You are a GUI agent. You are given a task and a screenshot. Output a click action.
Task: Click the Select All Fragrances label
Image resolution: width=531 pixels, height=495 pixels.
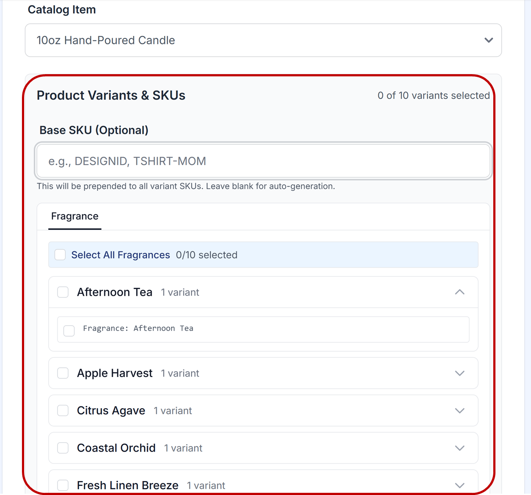(x=120, y=255)
